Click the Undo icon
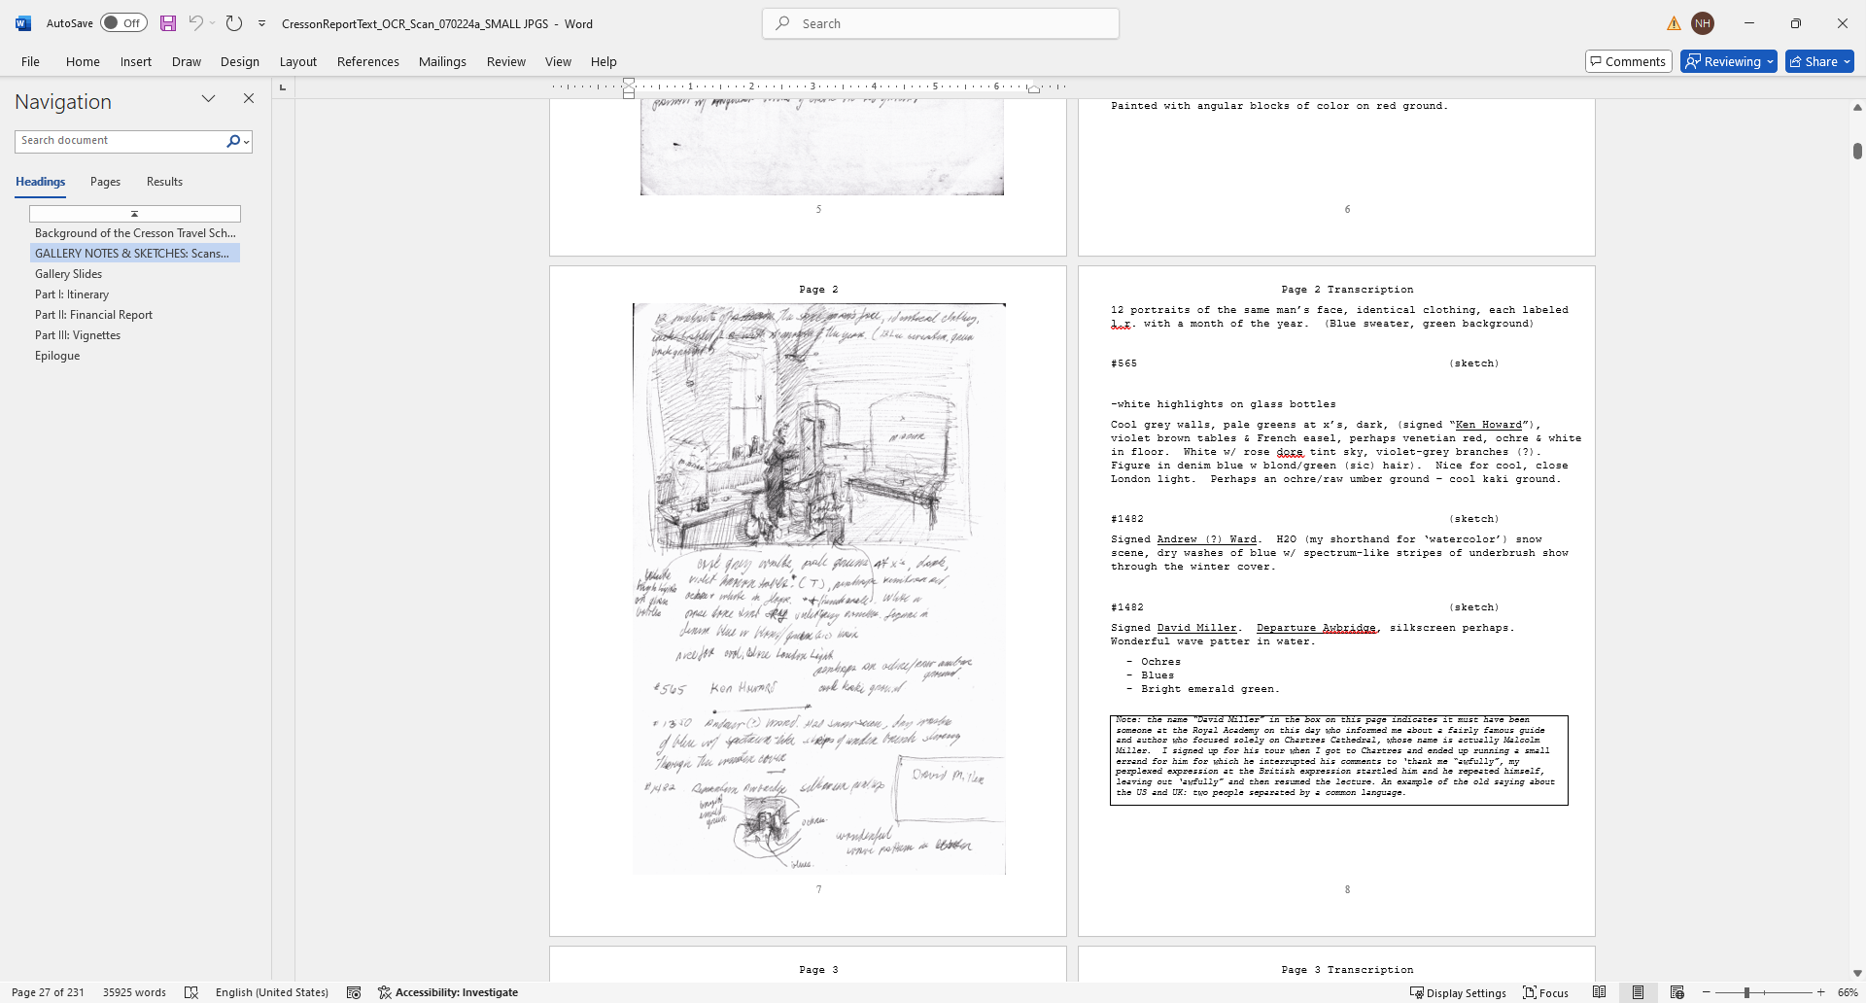The width and height of the screenshot is (1866, 1003). point(198,22)
